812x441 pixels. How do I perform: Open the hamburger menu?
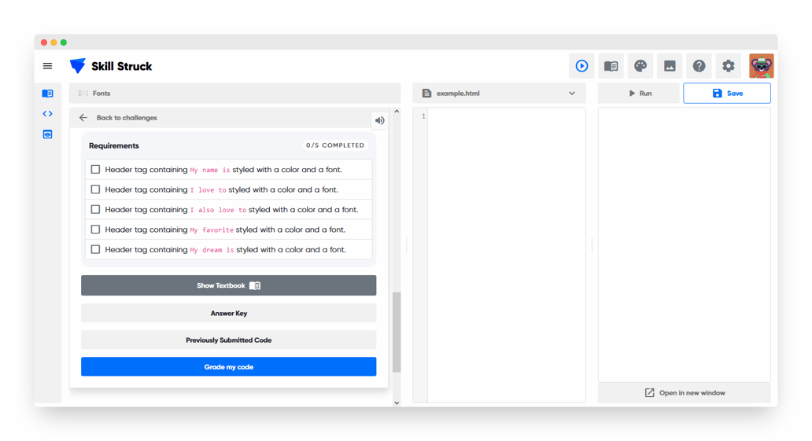coord(47,66)
